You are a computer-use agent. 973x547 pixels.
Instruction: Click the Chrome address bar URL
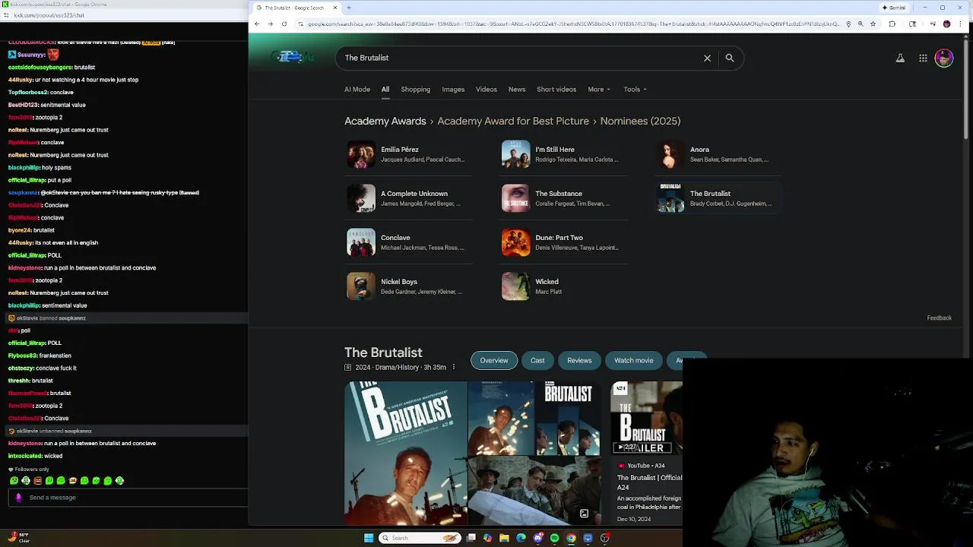coord(574,24)
